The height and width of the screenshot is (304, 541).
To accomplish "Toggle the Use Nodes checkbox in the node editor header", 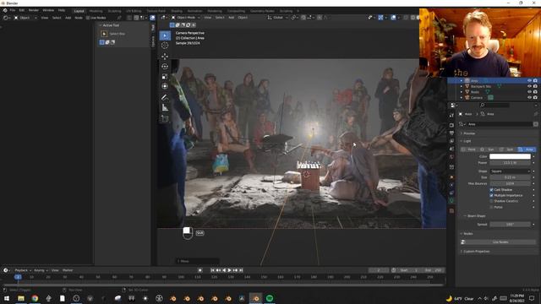I will [88, 18].
